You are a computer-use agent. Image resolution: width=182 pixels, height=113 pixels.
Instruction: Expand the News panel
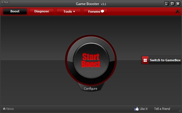click(8, 109)
